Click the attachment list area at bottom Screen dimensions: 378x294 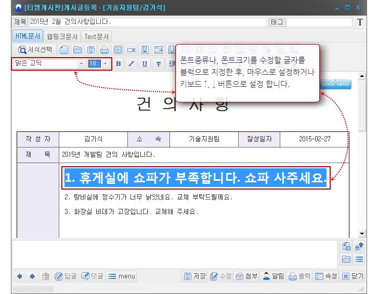click(x=175, y=255)
